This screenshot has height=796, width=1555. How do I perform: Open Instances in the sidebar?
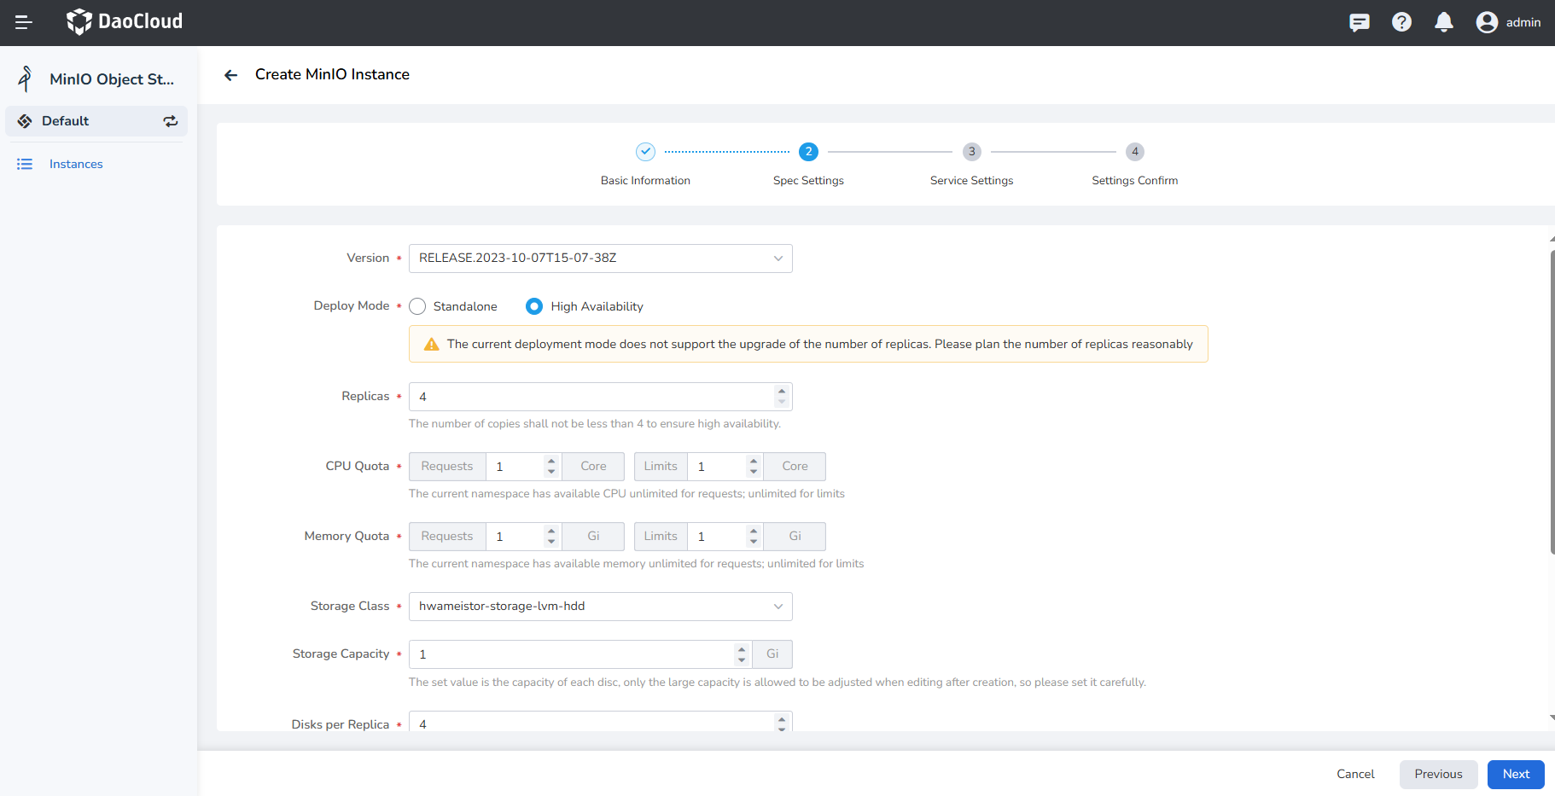[x=76, y=164]
